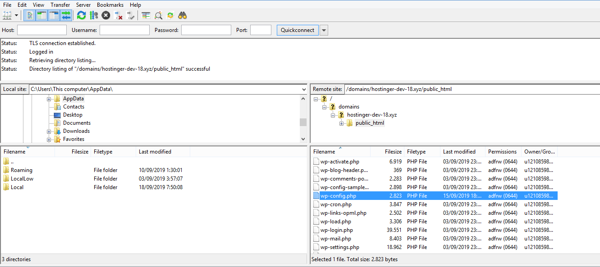Open the Transfer menu

pos(60,5)
